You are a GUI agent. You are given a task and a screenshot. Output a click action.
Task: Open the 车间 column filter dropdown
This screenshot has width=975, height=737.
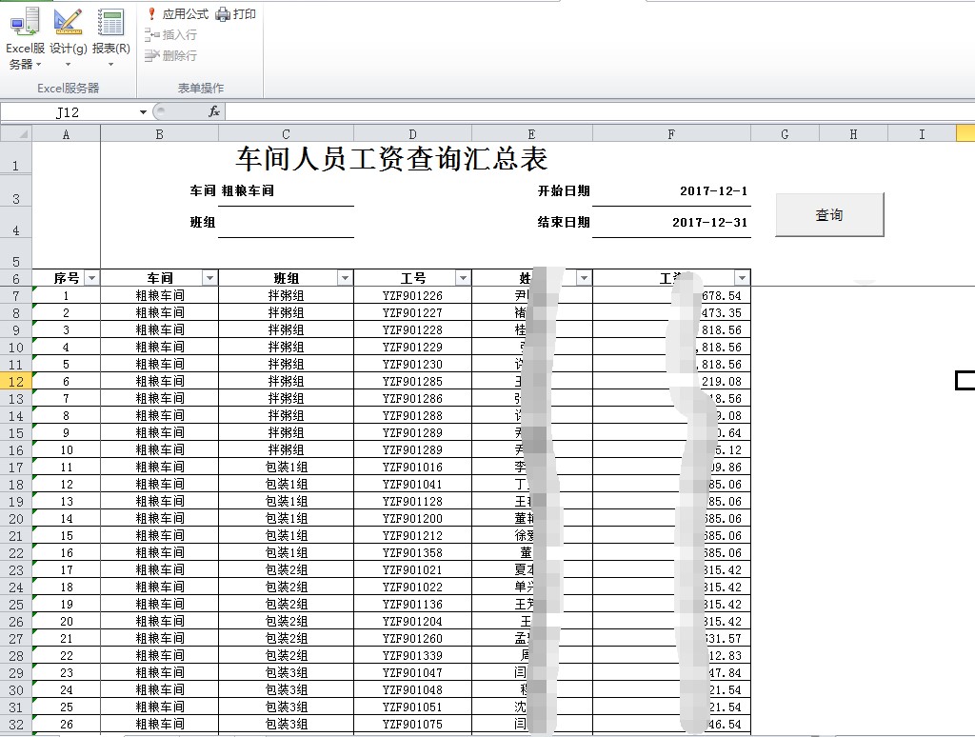point(209,278)
